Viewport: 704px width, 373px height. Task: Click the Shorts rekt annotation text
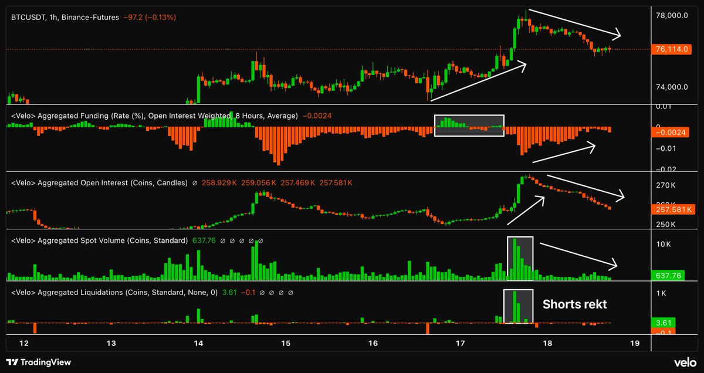[576, 304]
